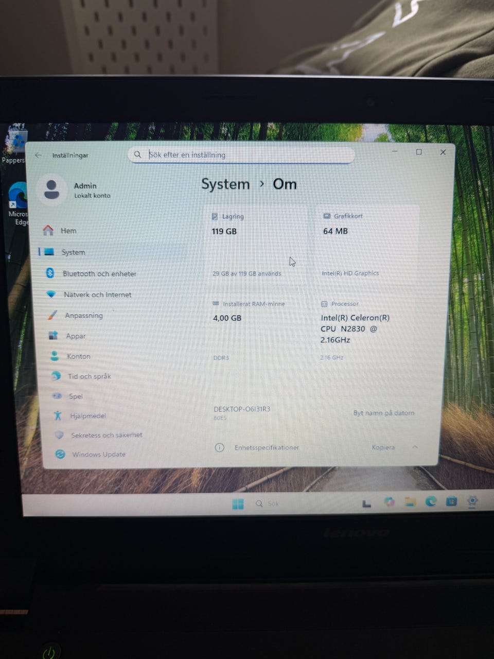494x659 pixels.
Task: Close the Inställningar window
Action: pos(443,152)
